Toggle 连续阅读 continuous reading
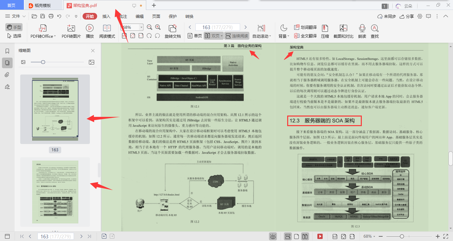Screen dimensions: 453x241 pyautogui.click(x=237, y=36)
